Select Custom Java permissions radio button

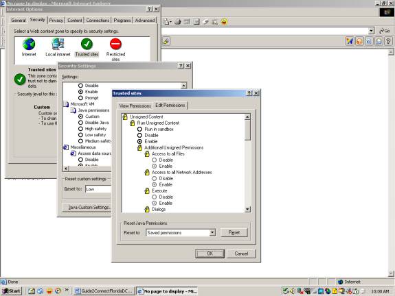[80, 116]
